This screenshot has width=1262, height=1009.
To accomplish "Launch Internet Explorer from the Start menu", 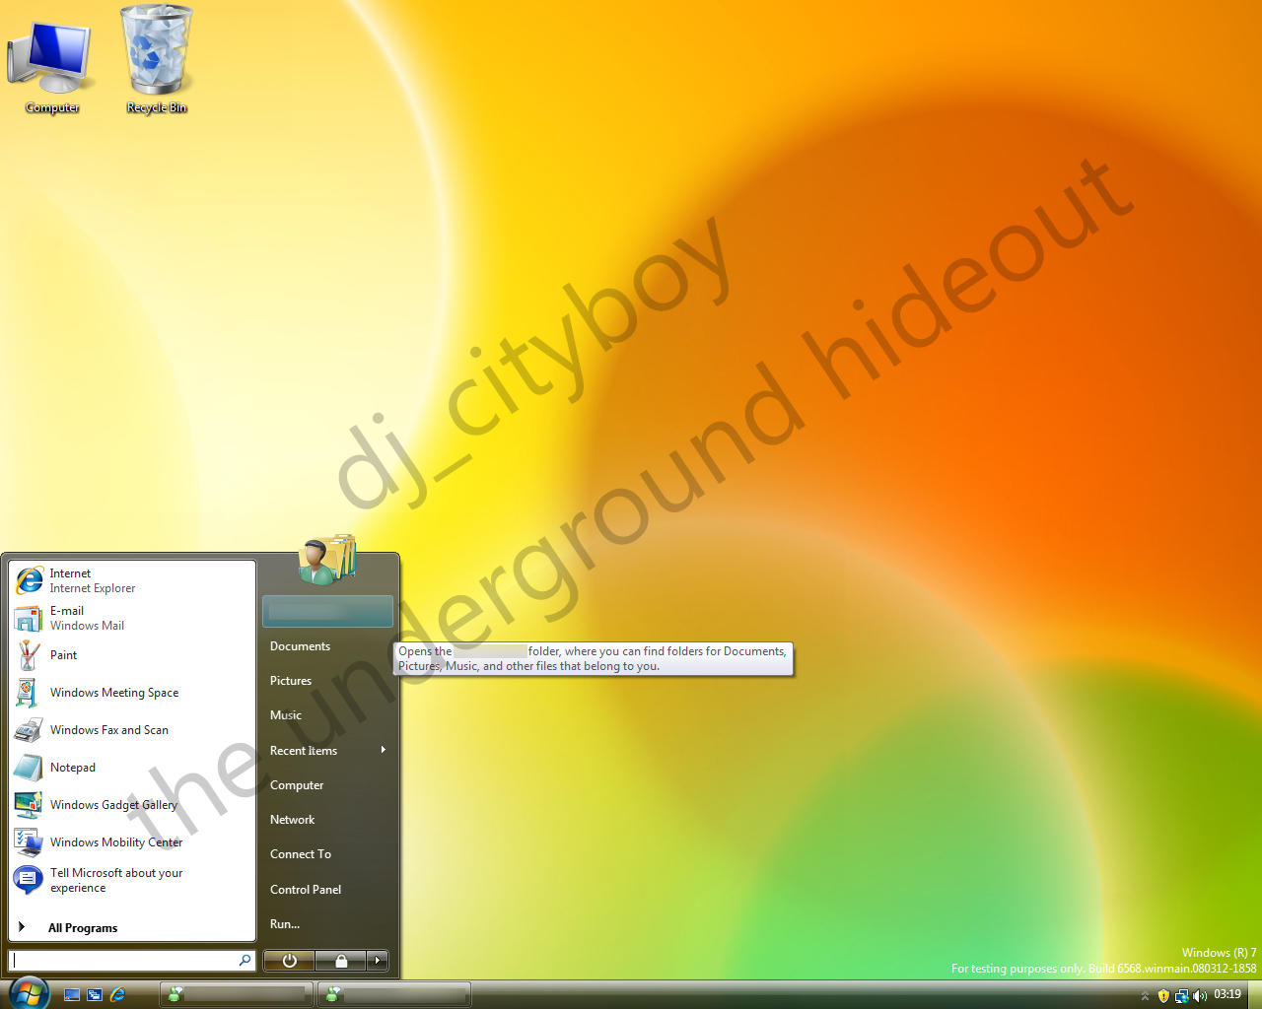I will click(x=132, y=580).
